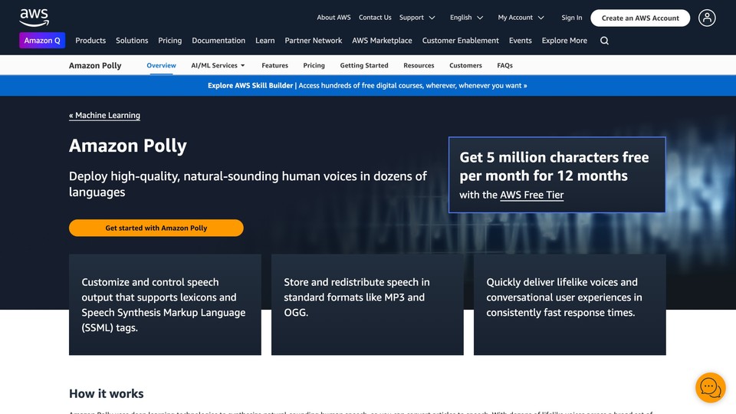Image resolution: width=736 pixels, height=414 pixels.
Task: Open the Customer Enablement menu
Action: click(461, 41)
